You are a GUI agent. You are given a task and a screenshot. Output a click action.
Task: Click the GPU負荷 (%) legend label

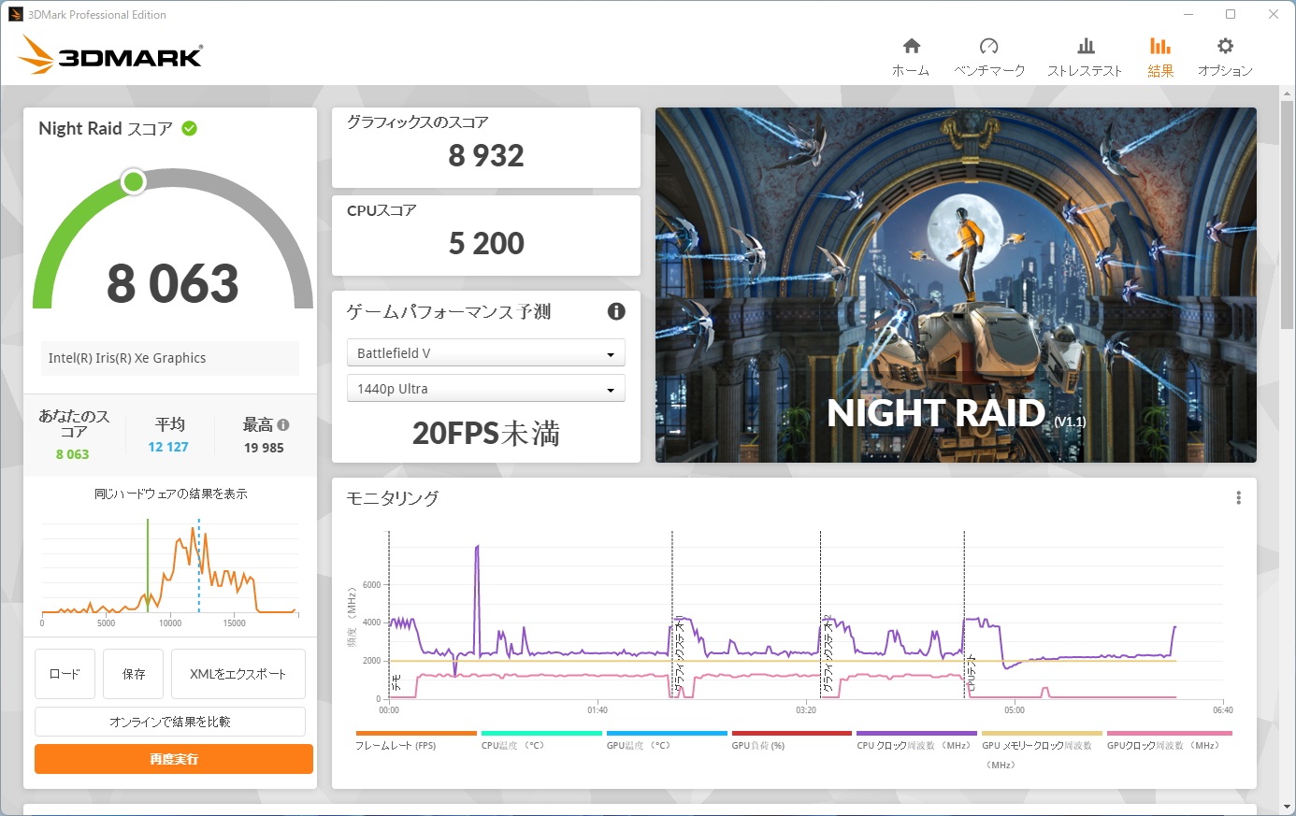click(x=758, y=746)
